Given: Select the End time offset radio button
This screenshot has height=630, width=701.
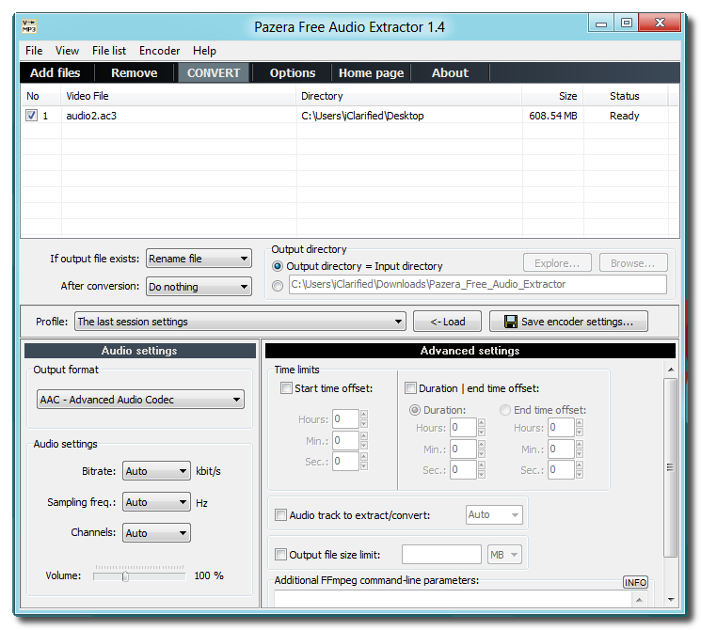Looking at the screenshot, I should (x=505, y=410).
